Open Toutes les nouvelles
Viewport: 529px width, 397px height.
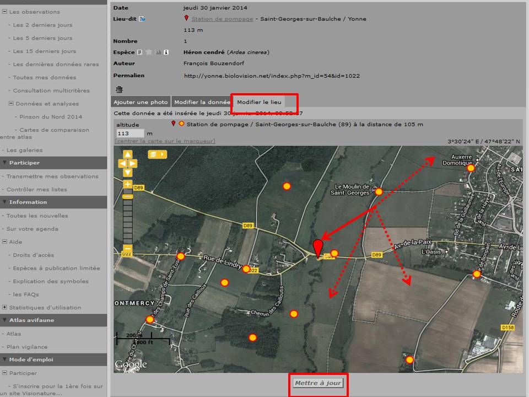(37, 216)
